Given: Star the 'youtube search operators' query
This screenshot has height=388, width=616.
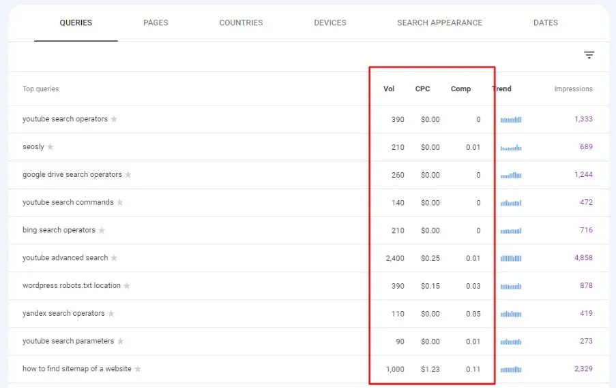Looking at the screenshot, I should click(x=114, y=119).
